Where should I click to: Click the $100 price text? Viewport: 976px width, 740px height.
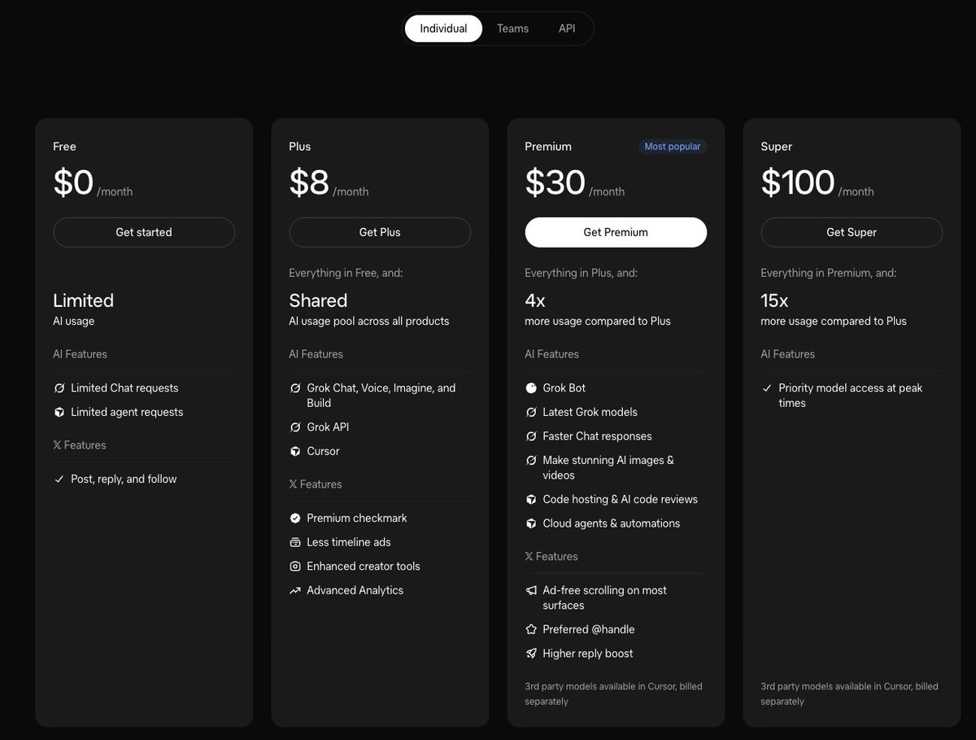[798, 182]
